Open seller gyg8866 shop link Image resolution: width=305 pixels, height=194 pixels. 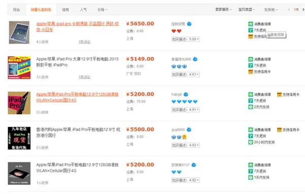tap(178, 130)
